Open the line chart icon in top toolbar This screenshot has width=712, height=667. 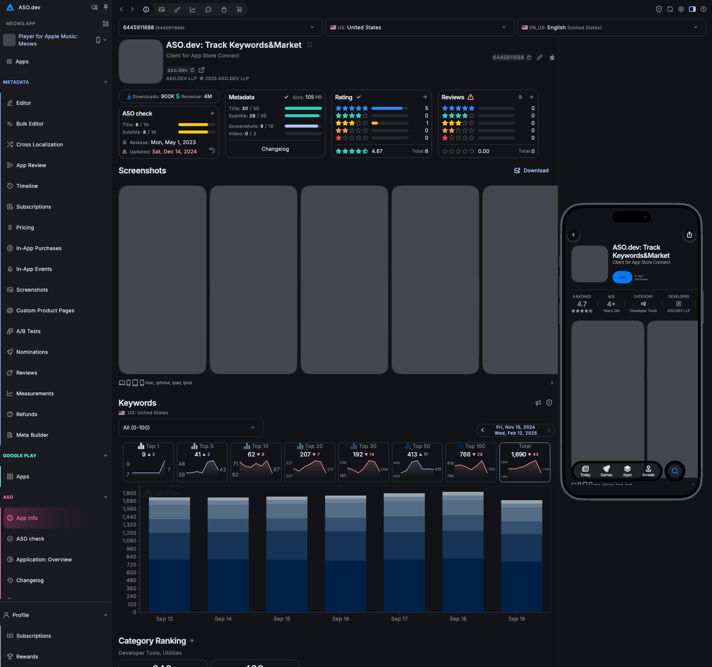click(x=193, y=10)
